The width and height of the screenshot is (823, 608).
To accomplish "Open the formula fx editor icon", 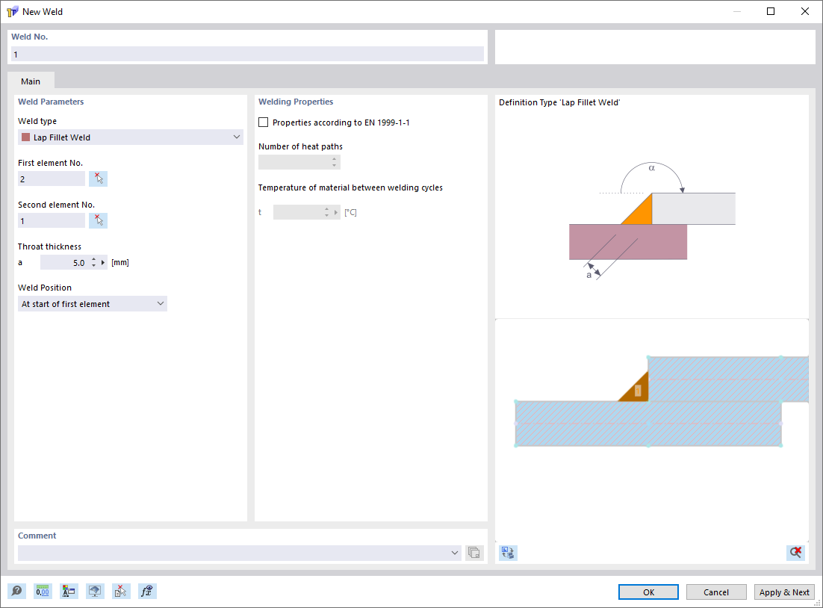I will 147,592.
